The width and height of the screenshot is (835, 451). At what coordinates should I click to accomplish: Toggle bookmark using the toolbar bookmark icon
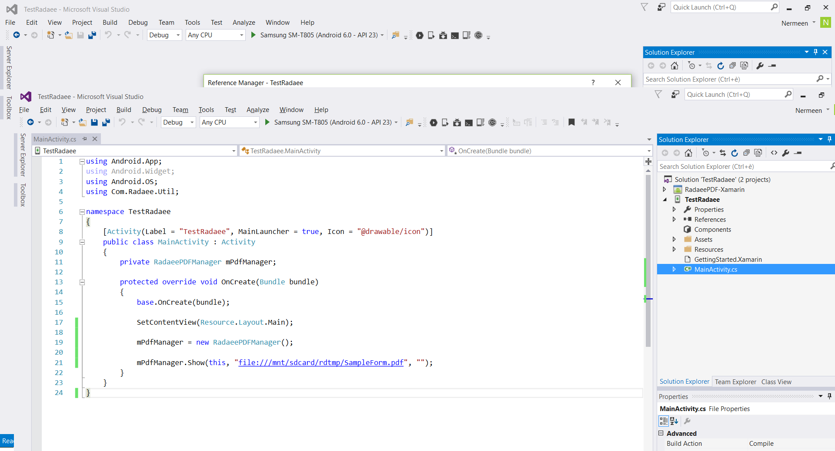[571, 122]
